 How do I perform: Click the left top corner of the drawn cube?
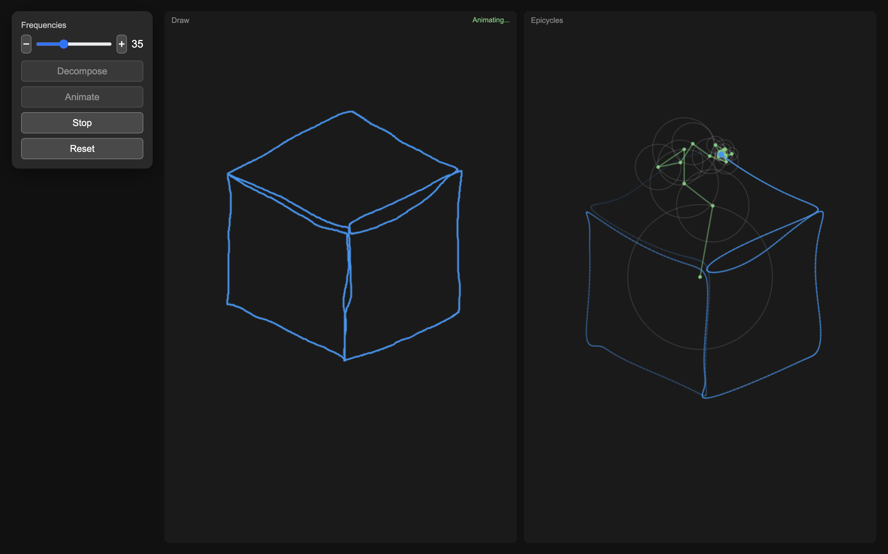[x=228, y=174]
